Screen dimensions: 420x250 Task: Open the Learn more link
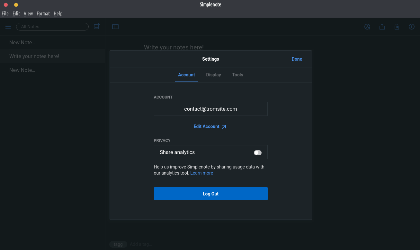201,173
